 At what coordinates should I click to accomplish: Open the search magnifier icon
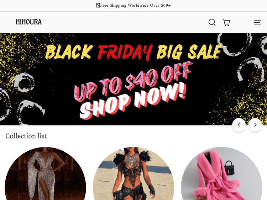pyautogui.click(x=212, y=22)
